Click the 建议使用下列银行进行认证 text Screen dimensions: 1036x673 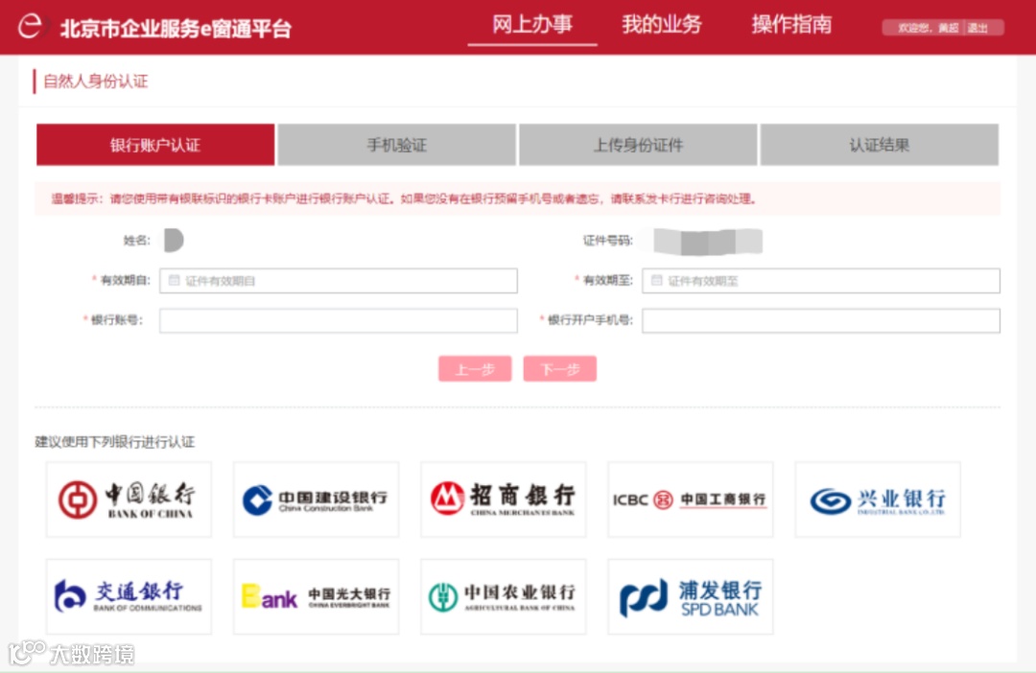(115, 442)
